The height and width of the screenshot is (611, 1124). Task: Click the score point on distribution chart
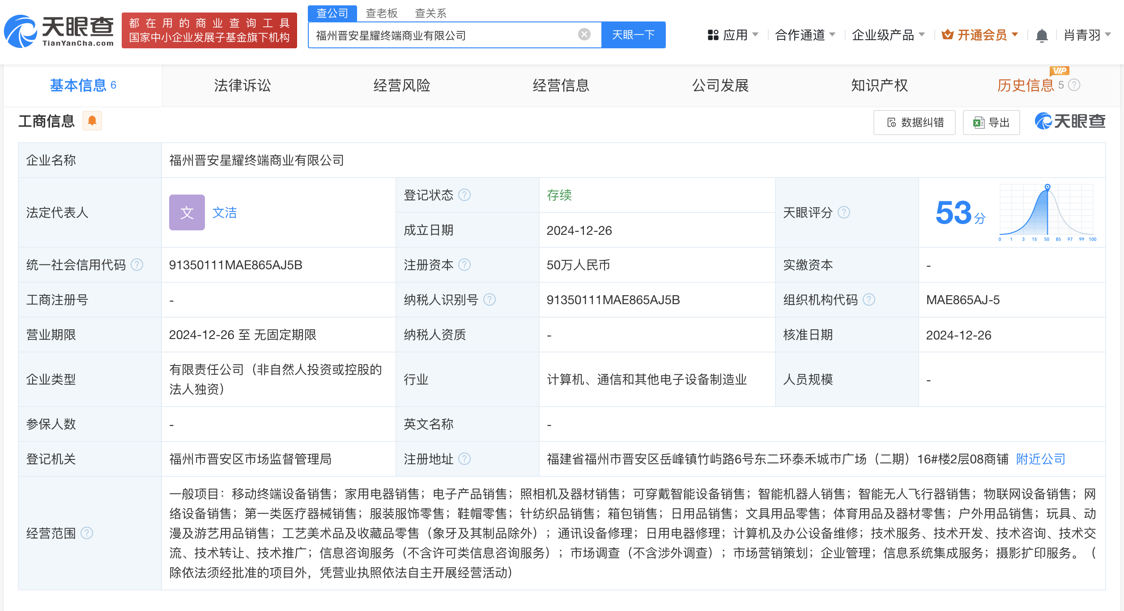(x=1047, y=187)
